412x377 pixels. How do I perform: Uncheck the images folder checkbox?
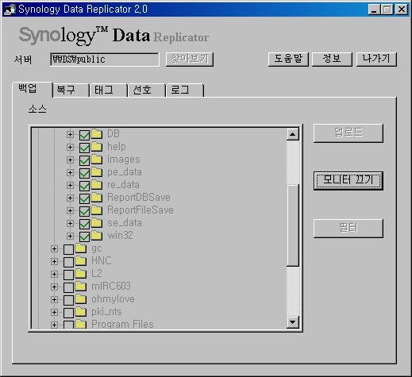tap(84, 160)
